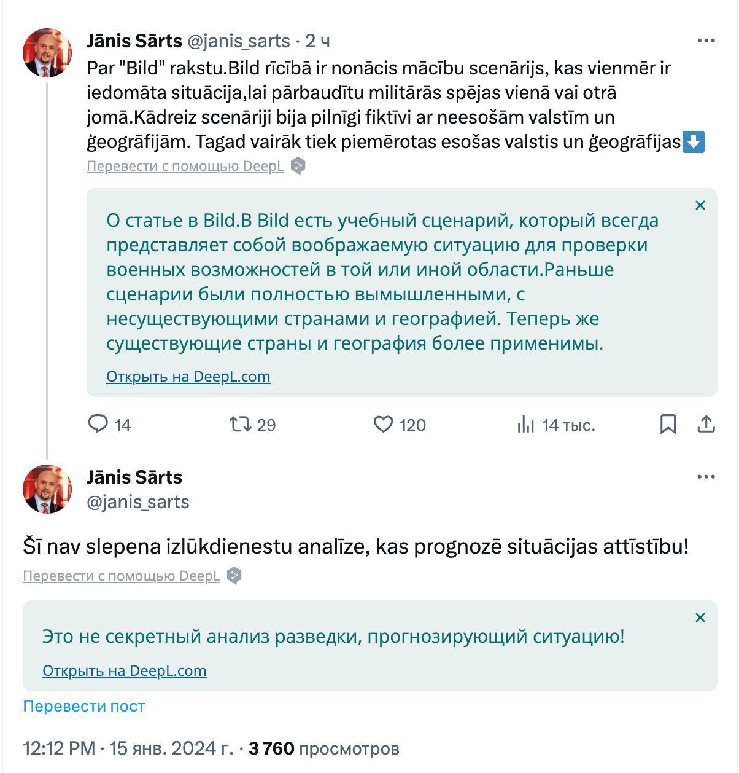739x773 pixels.
Task: Click the share icon on first tweet
Action: (x=706, y=424)
